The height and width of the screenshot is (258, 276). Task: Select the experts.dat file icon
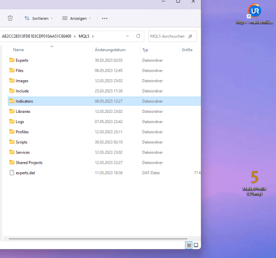click(12, 173)
